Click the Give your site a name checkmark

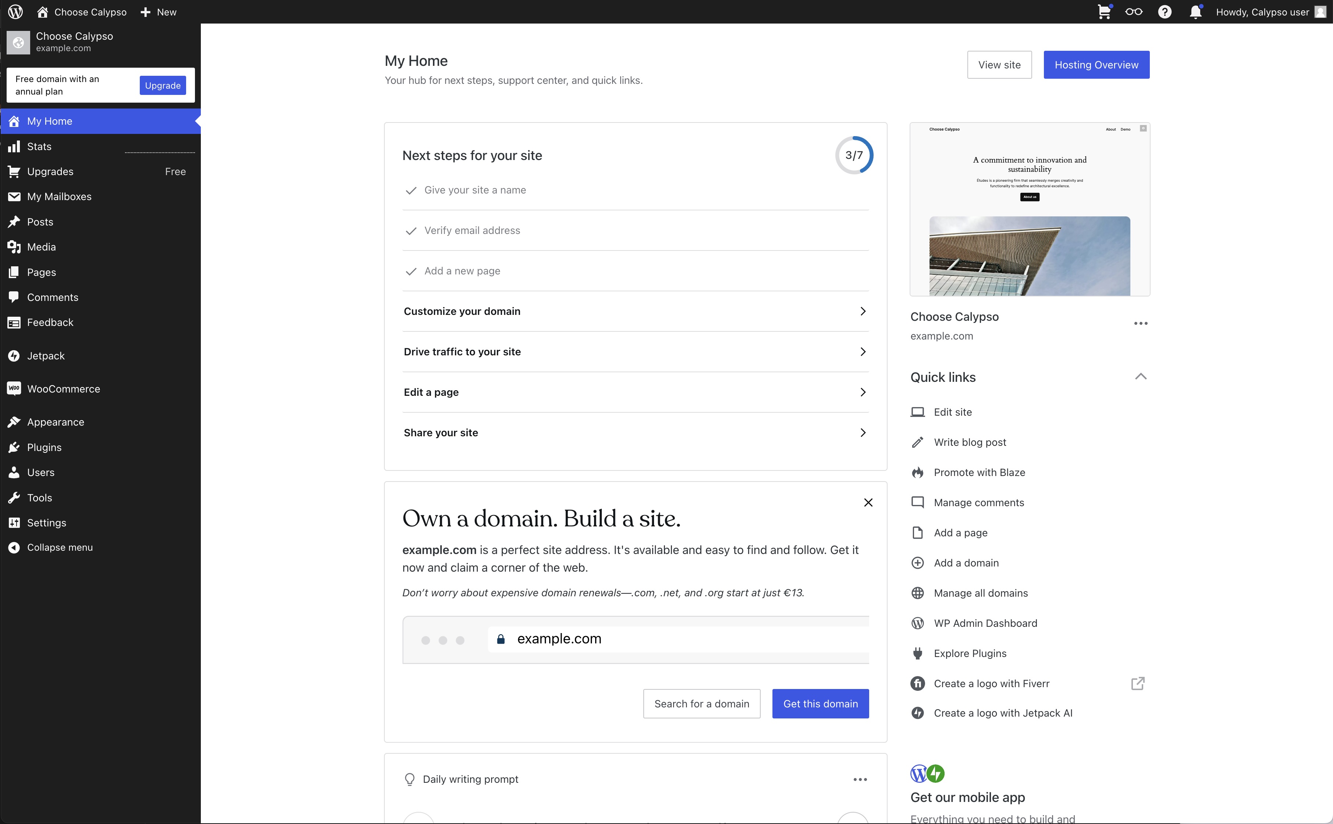click(411, 190)
